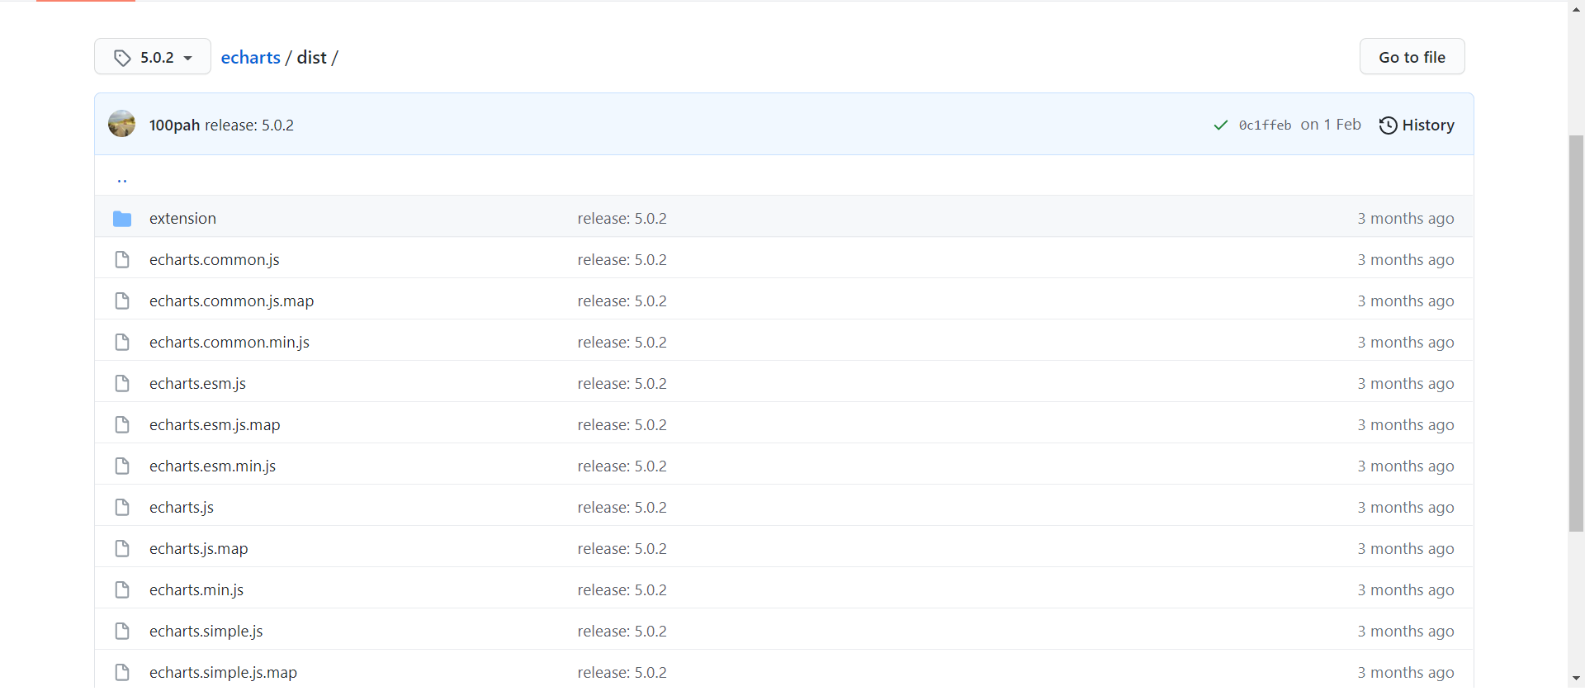
Task: Click the page's vertical scrollbar thumb
Action: pos(1577,333)
